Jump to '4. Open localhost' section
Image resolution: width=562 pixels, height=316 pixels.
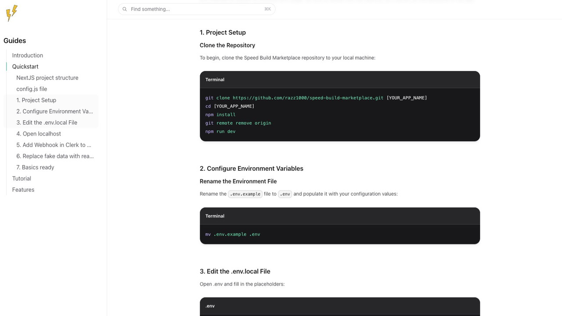click(39, 134)
